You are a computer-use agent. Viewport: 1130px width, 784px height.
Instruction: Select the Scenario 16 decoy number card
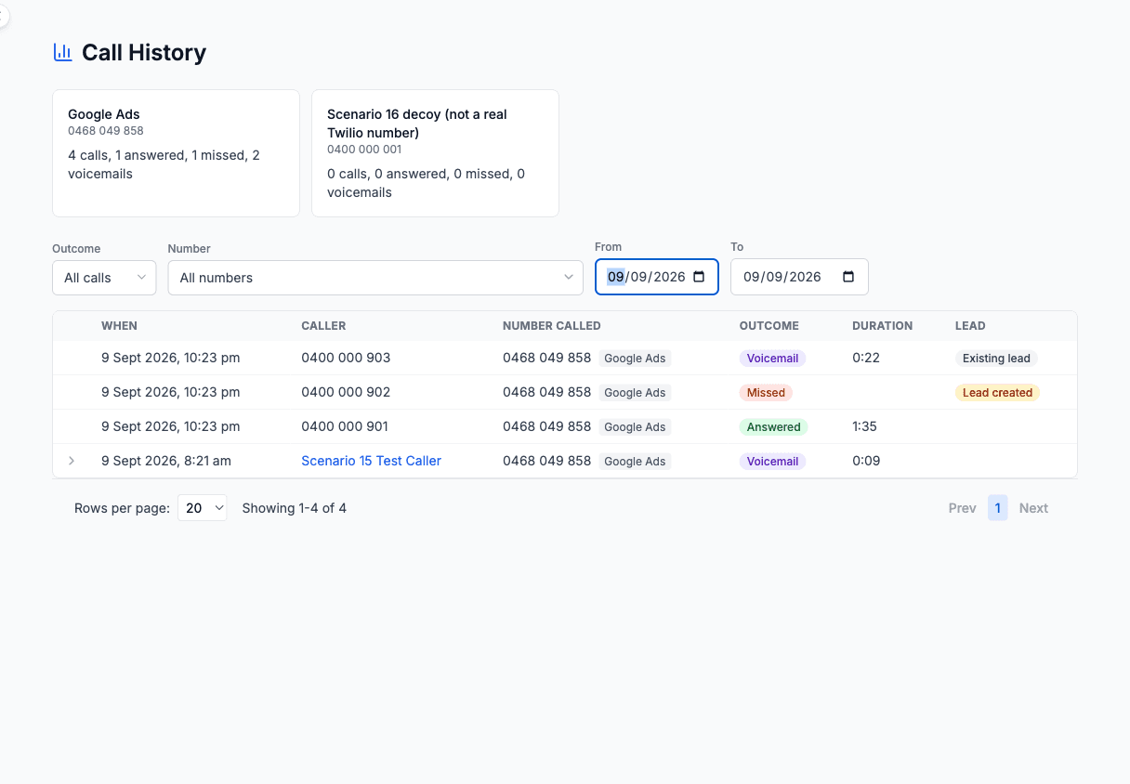click(x=435, y=153)
